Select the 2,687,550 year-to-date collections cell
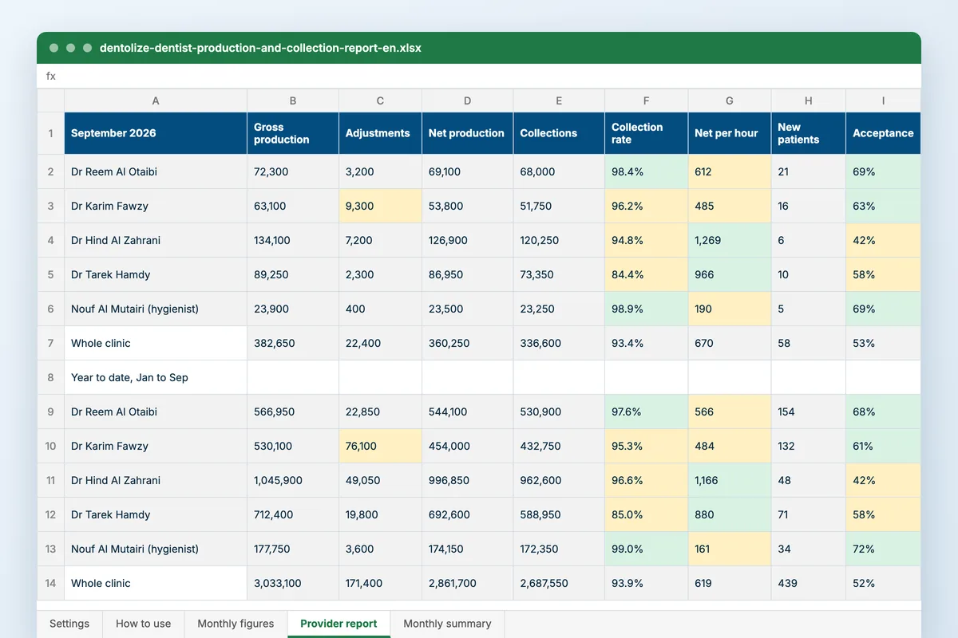The image size is (958, 638). click(559, 583)
